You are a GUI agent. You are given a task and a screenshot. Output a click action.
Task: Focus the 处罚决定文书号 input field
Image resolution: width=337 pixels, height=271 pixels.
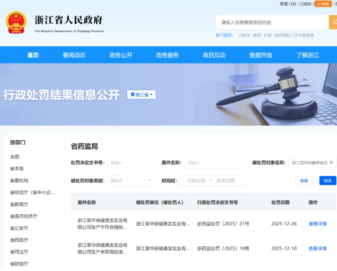131,163
